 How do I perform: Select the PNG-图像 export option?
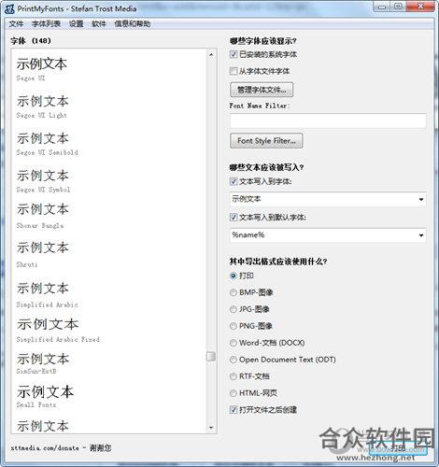tap(234, 326)
